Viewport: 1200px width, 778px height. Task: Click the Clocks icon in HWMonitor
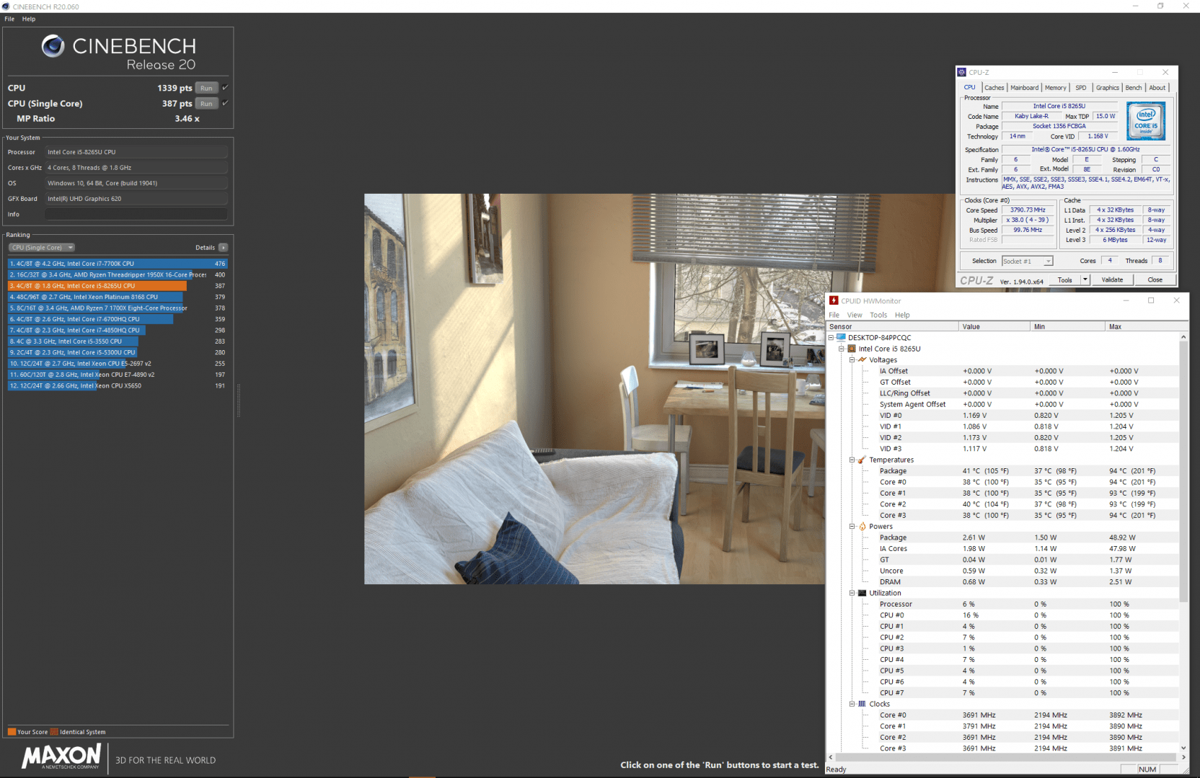(862, 704)
